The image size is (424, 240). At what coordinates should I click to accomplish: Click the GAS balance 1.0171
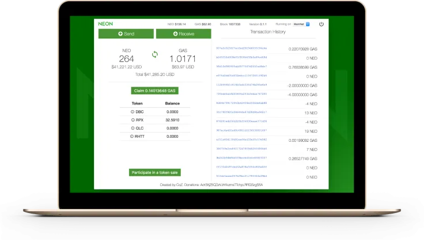pyautogui.click(x=183, y=59)
